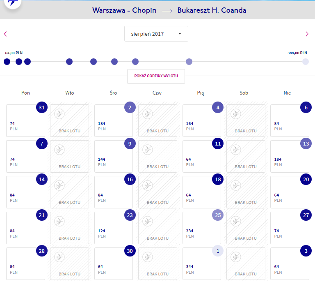This screenshot has width=315, height=282.
Task: Select flight date 1 for 344 PLN
Action: point(202,264)
